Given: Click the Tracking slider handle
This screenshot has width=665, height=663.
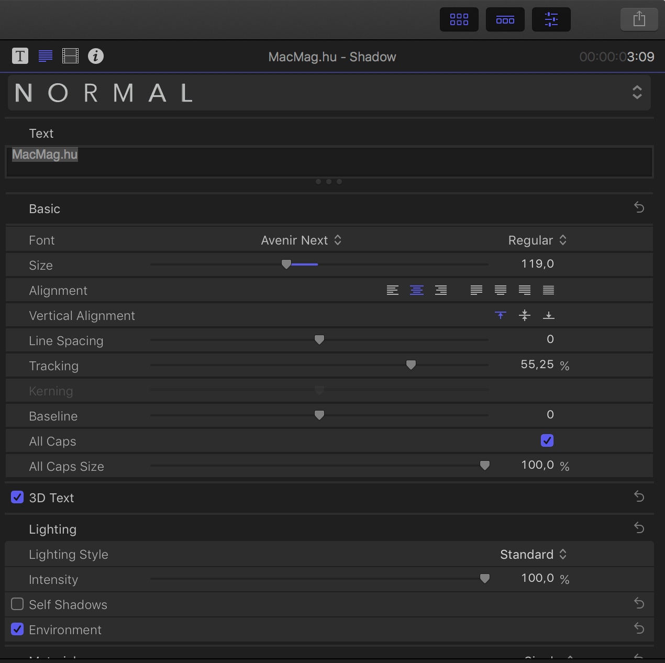Looking at the screenshot, I should pos(411,365).
